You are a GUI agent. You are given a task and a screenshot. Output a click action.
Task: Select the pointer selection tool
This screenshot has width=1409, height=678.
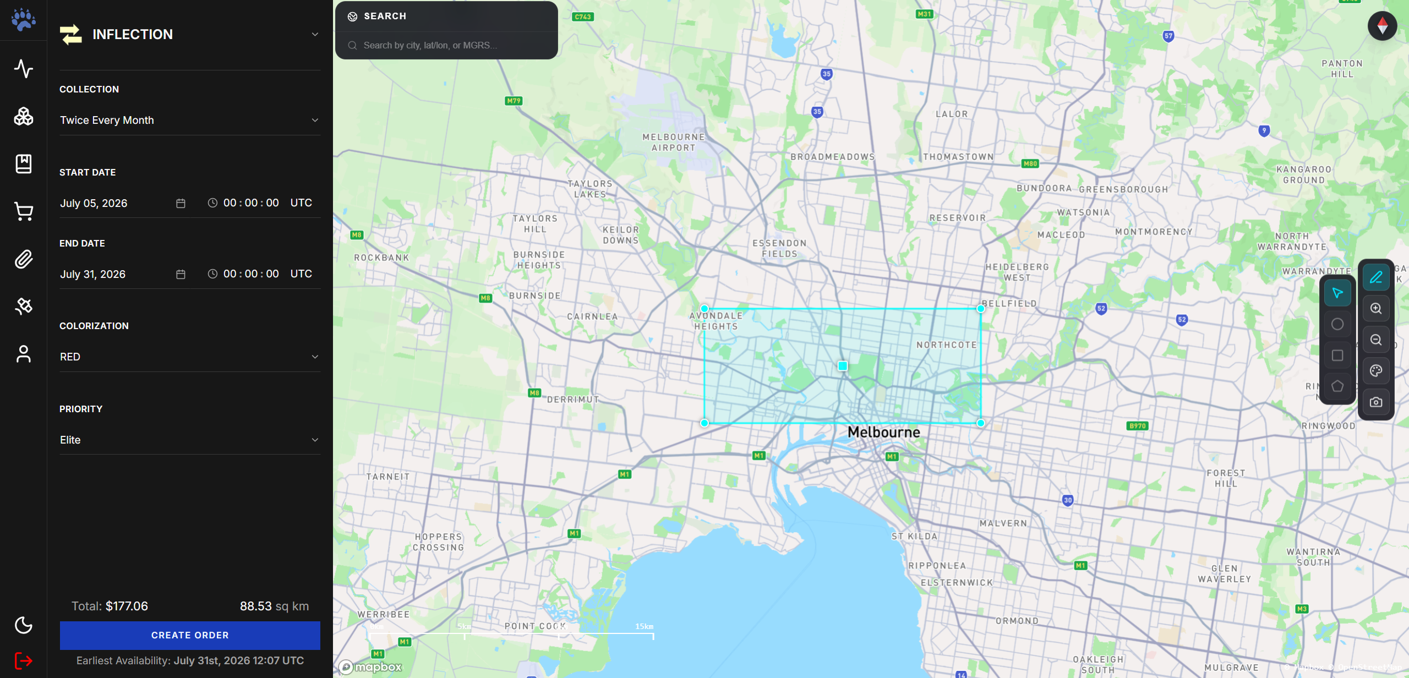coord(1337,293)
